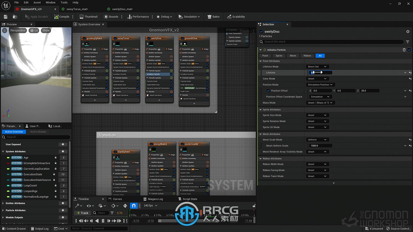The width and height of the screenshot is (413, 232).
Task: Toggle the swirlyDisc emitter enabled checkbox in Selection
Action: click(x=261, y=32)
